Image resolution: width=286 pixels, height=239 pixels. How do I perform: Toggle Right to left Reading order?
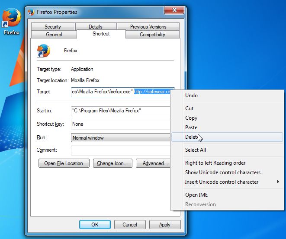(x=227, y=163)
